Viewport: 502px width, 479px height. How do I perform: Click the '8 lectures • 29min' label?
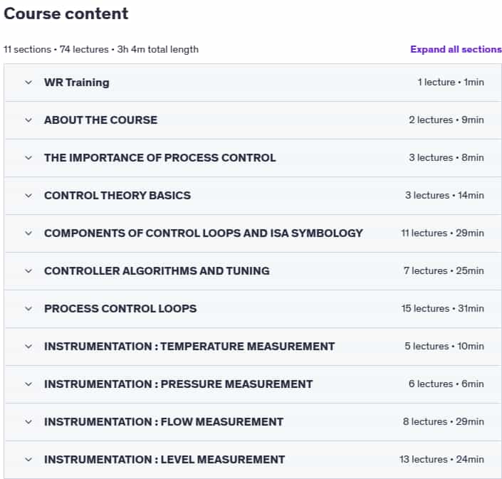pyautogui.click(x=444, y=422)
